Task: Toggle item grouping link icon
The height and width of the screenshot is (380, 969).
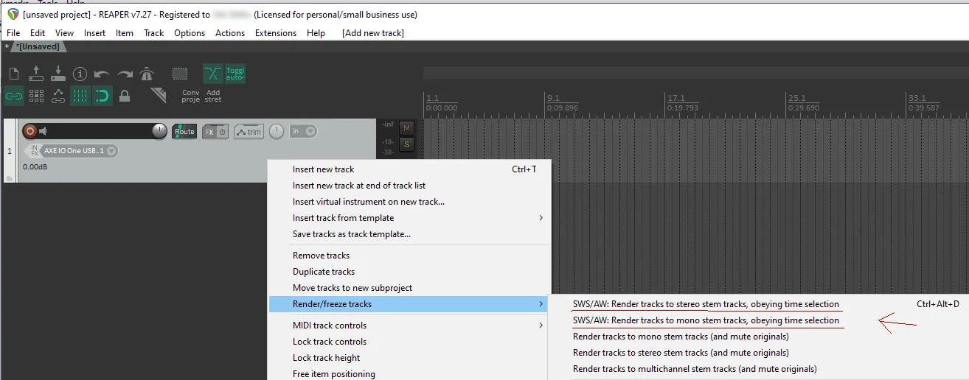Action: click(x=14, y=96)
